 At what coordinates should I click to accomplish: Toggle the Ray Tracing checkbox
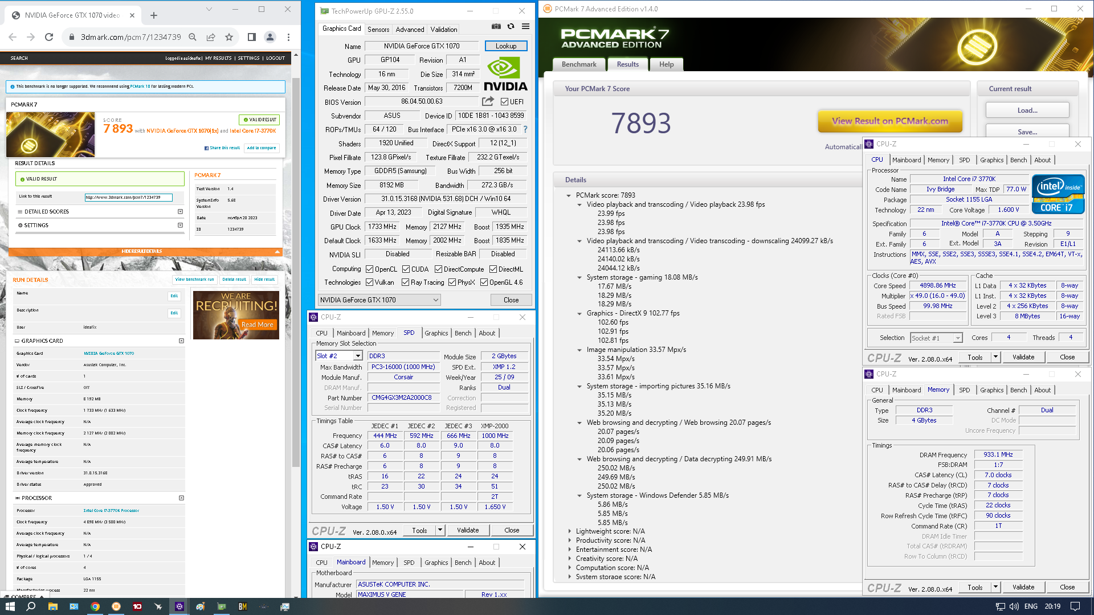click(405, 282)
